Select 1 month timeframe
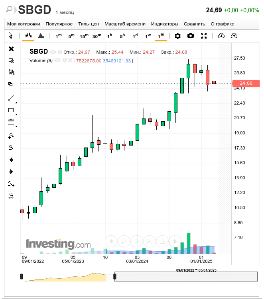 (161, 36)
